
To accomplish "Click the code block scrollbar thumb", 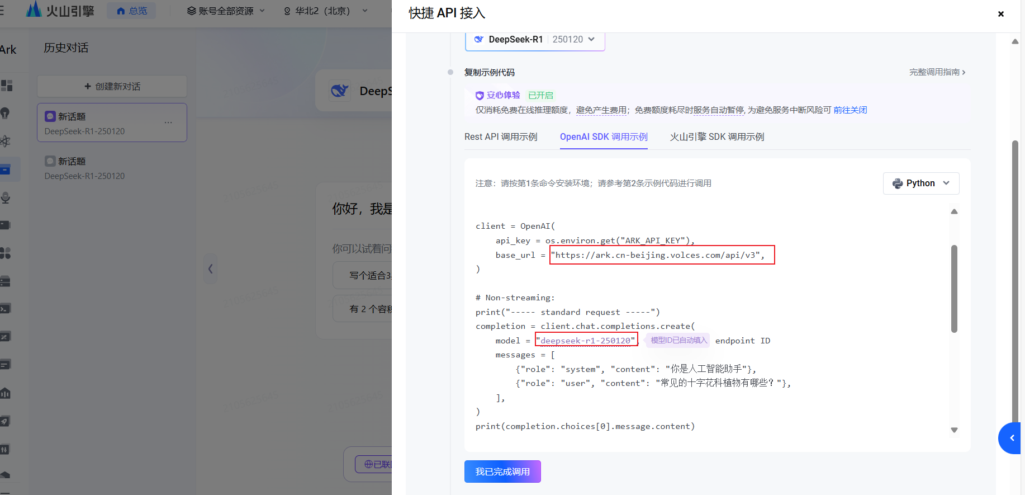I will [954, 289].
